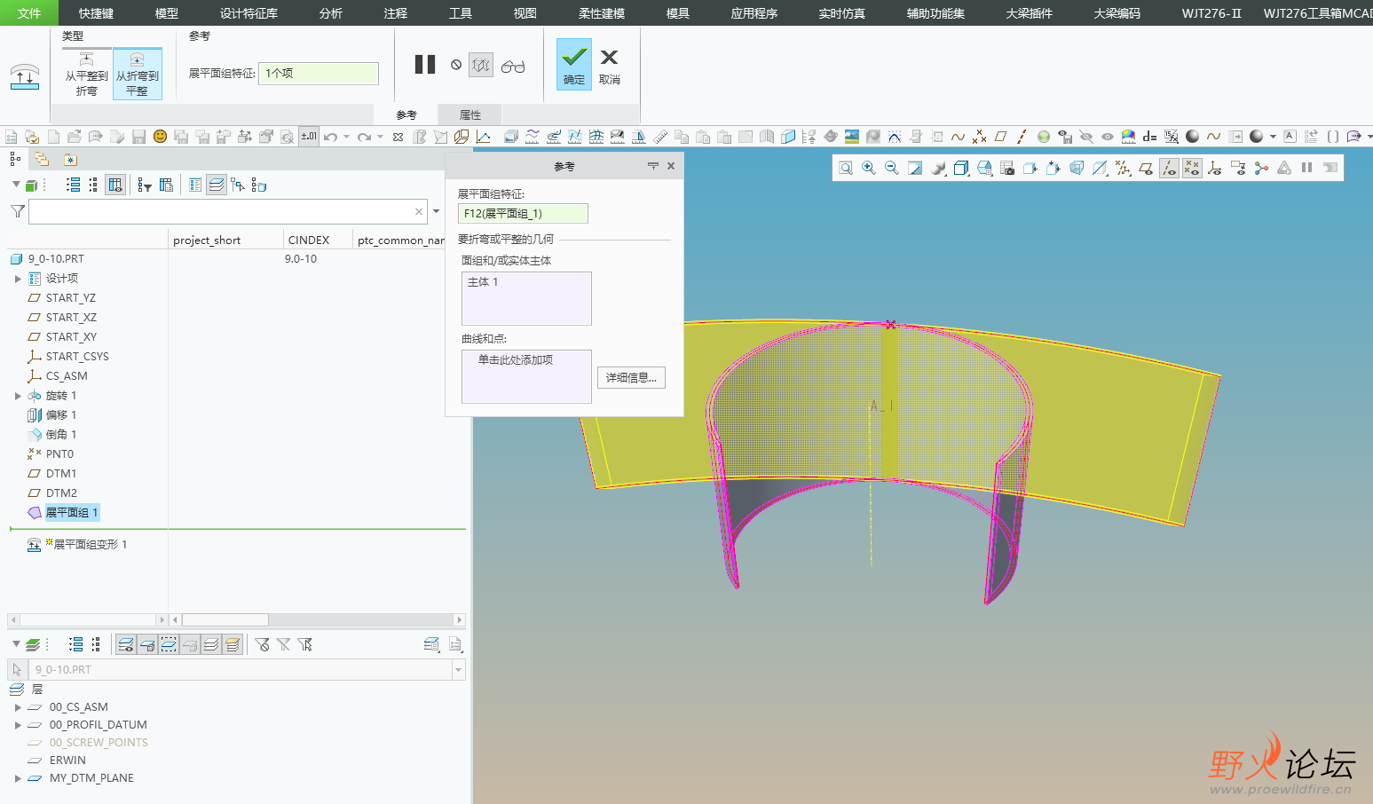Click the undo arrow icon
Viewport: 1373px width, 804px height.
click(330, 137)
